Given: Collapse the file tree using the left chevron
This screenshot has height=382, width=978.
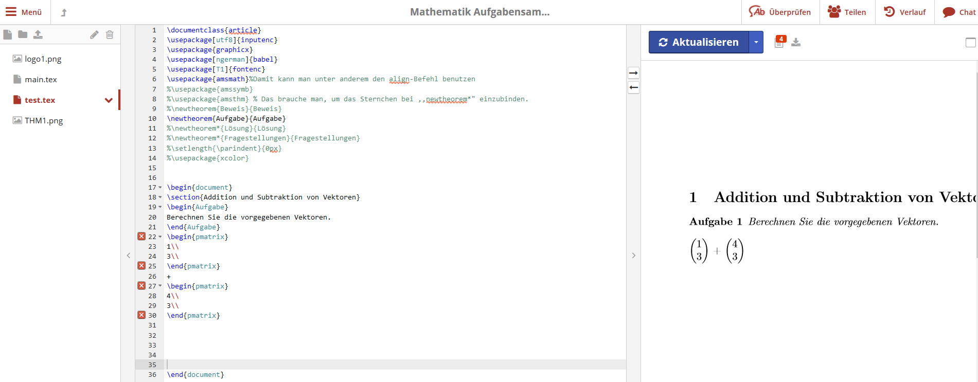Looking at the screenshot, I should coord(129,256).
